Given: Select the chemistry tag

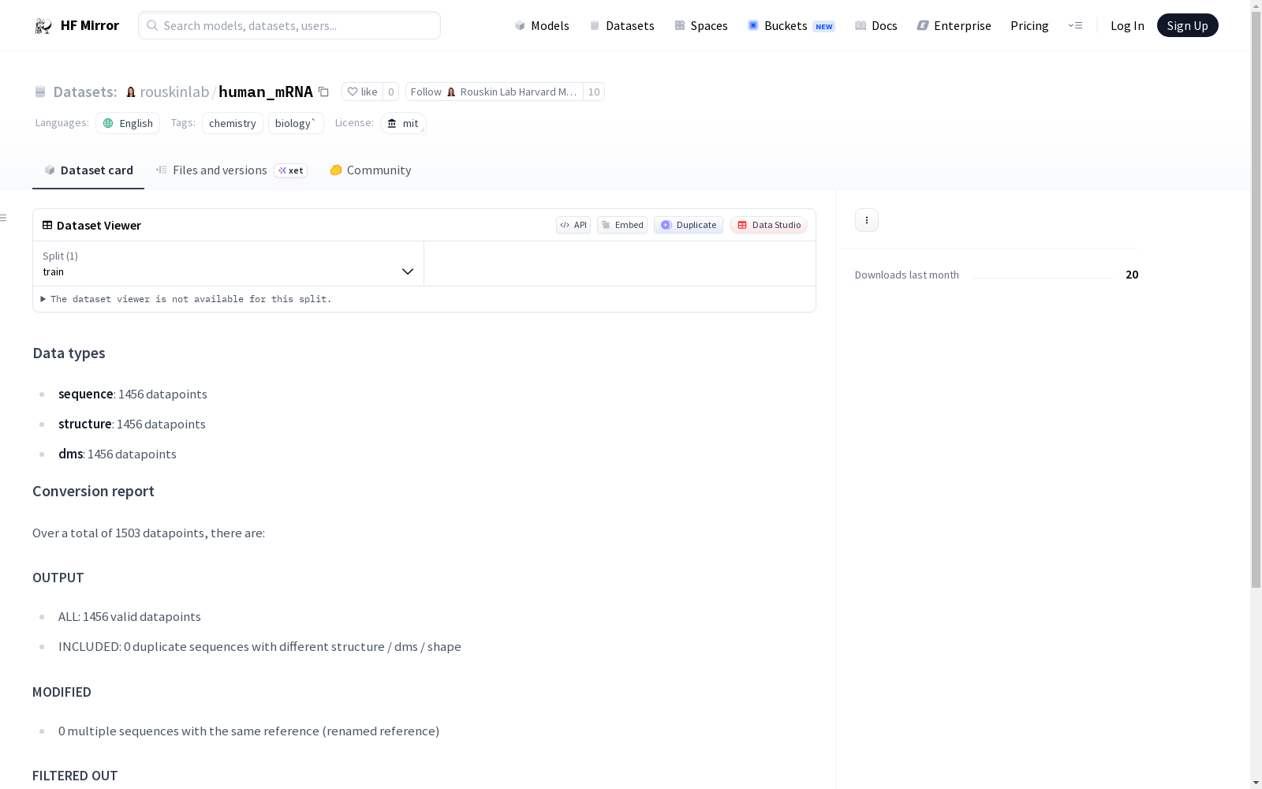Looking at the screenshot, I should click(x=233, y=123).
